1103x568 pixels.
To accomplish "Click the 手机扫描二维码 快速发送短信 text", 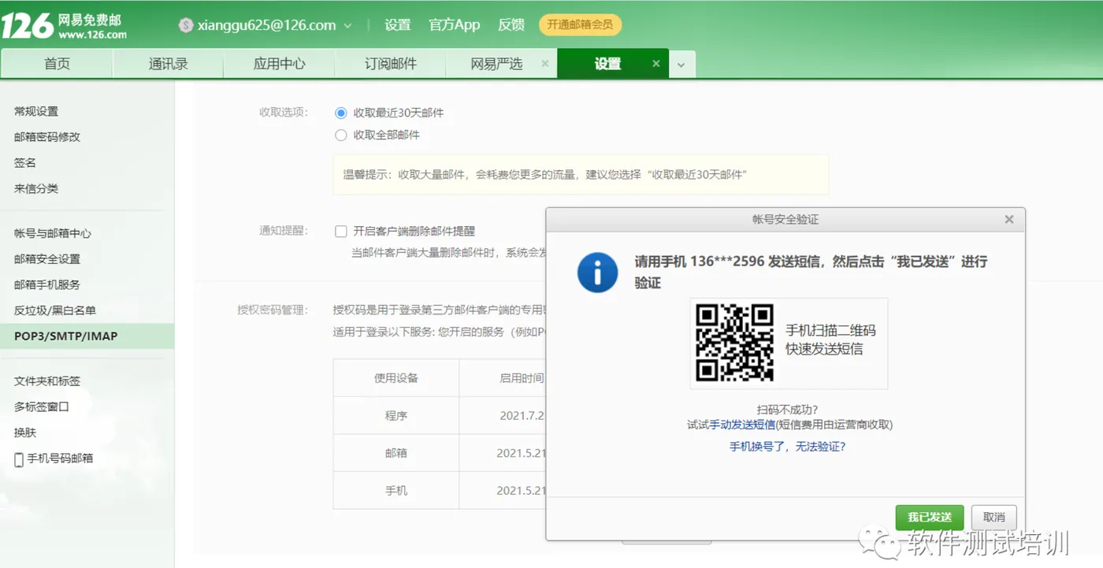I will point(830,340).
